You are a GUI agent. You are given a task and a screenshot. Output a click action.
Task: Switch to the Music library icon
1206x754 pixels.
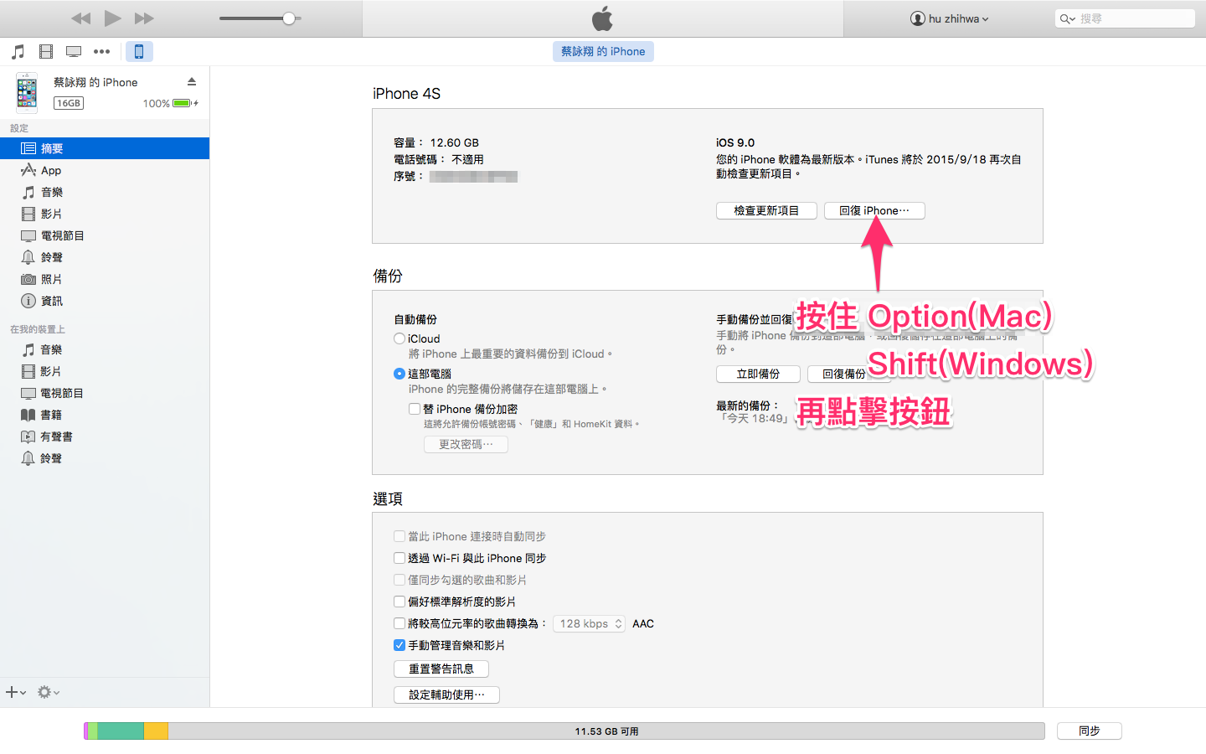[x=18, y=52]
